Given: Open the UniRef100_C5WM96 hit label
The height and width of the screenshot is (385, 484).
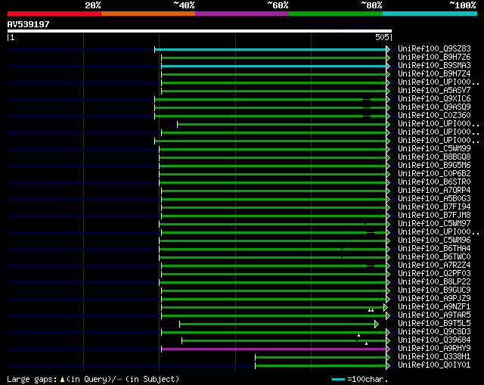Looking at the screenshot, I should coord(434,241).
